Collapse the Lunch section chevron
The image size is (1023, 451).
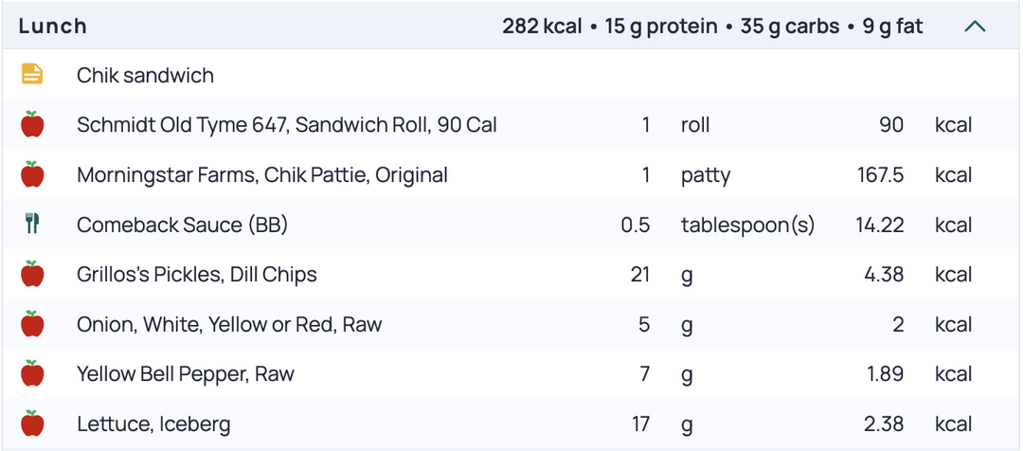pyautogui.click(x=975, y=27)
